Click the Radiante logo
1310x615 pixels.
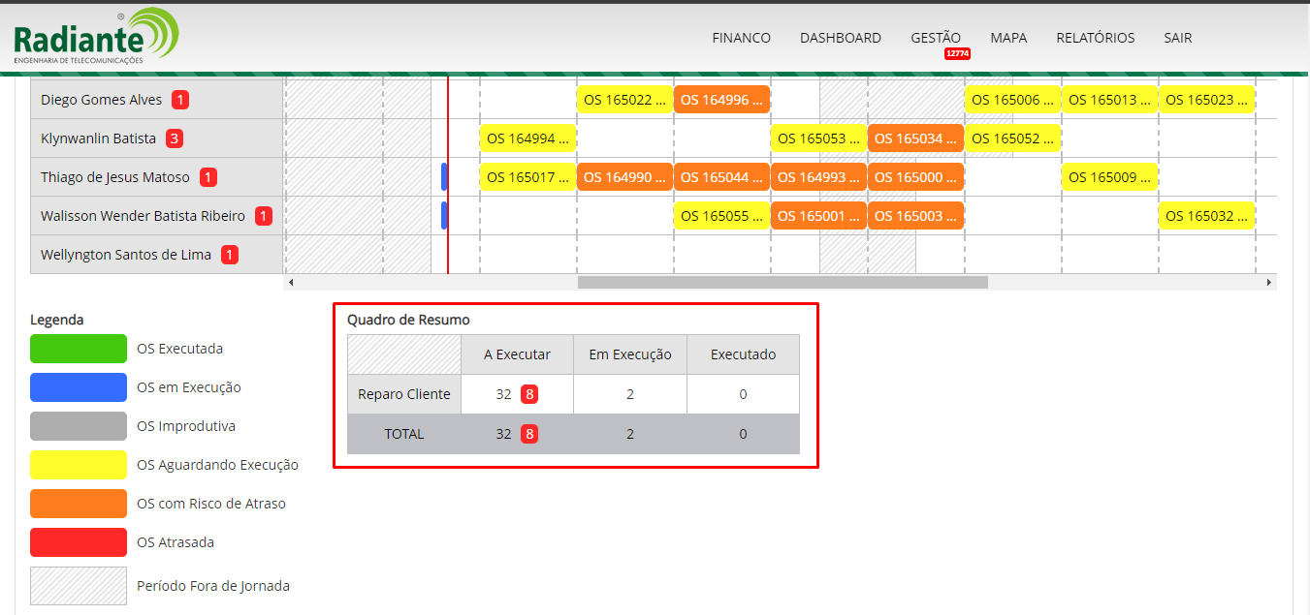click(x=96, y=37)
